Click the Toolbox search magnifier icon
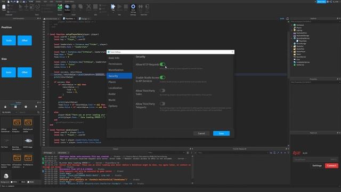This screenshot has width=341, height=192. 38,113
